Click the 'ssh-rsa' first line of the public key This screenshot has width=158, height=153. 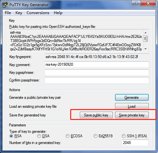(x=15, y=32)
